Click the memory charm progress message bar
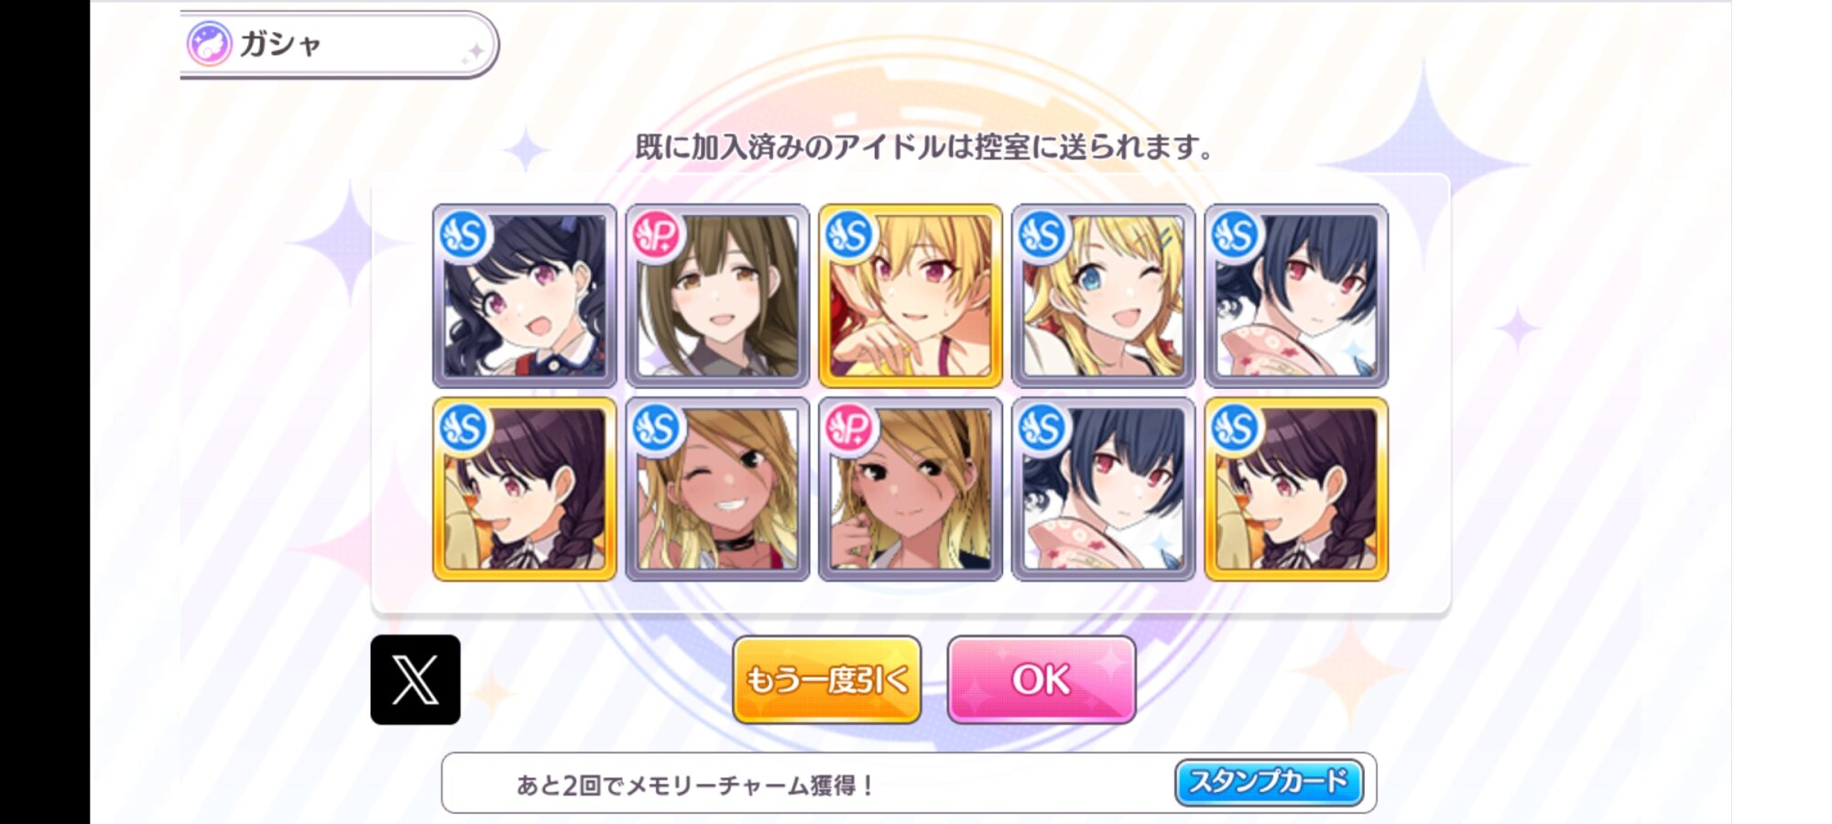Image resolution: width=1832 pixels, height=824 pixels. tap(909, 783)
